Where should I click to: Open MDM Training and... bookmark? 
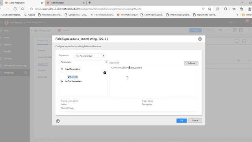(152, 15)
